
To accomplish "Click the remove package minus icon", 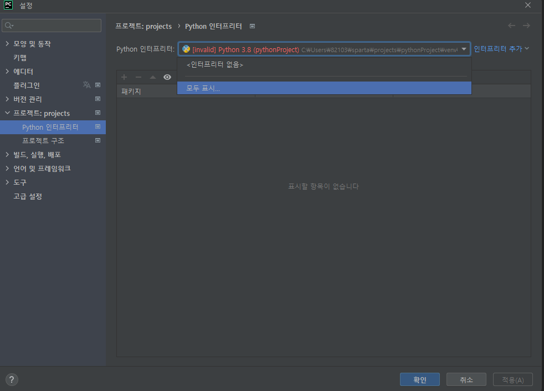I will (x=138, y=77).
